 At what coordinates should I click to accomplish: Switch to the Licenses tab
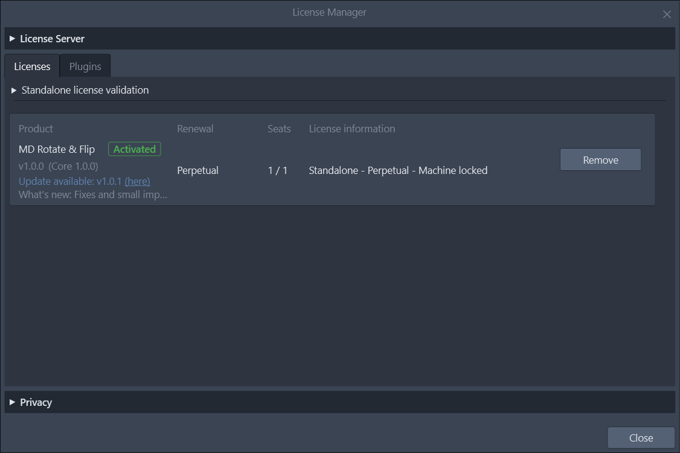32,66
